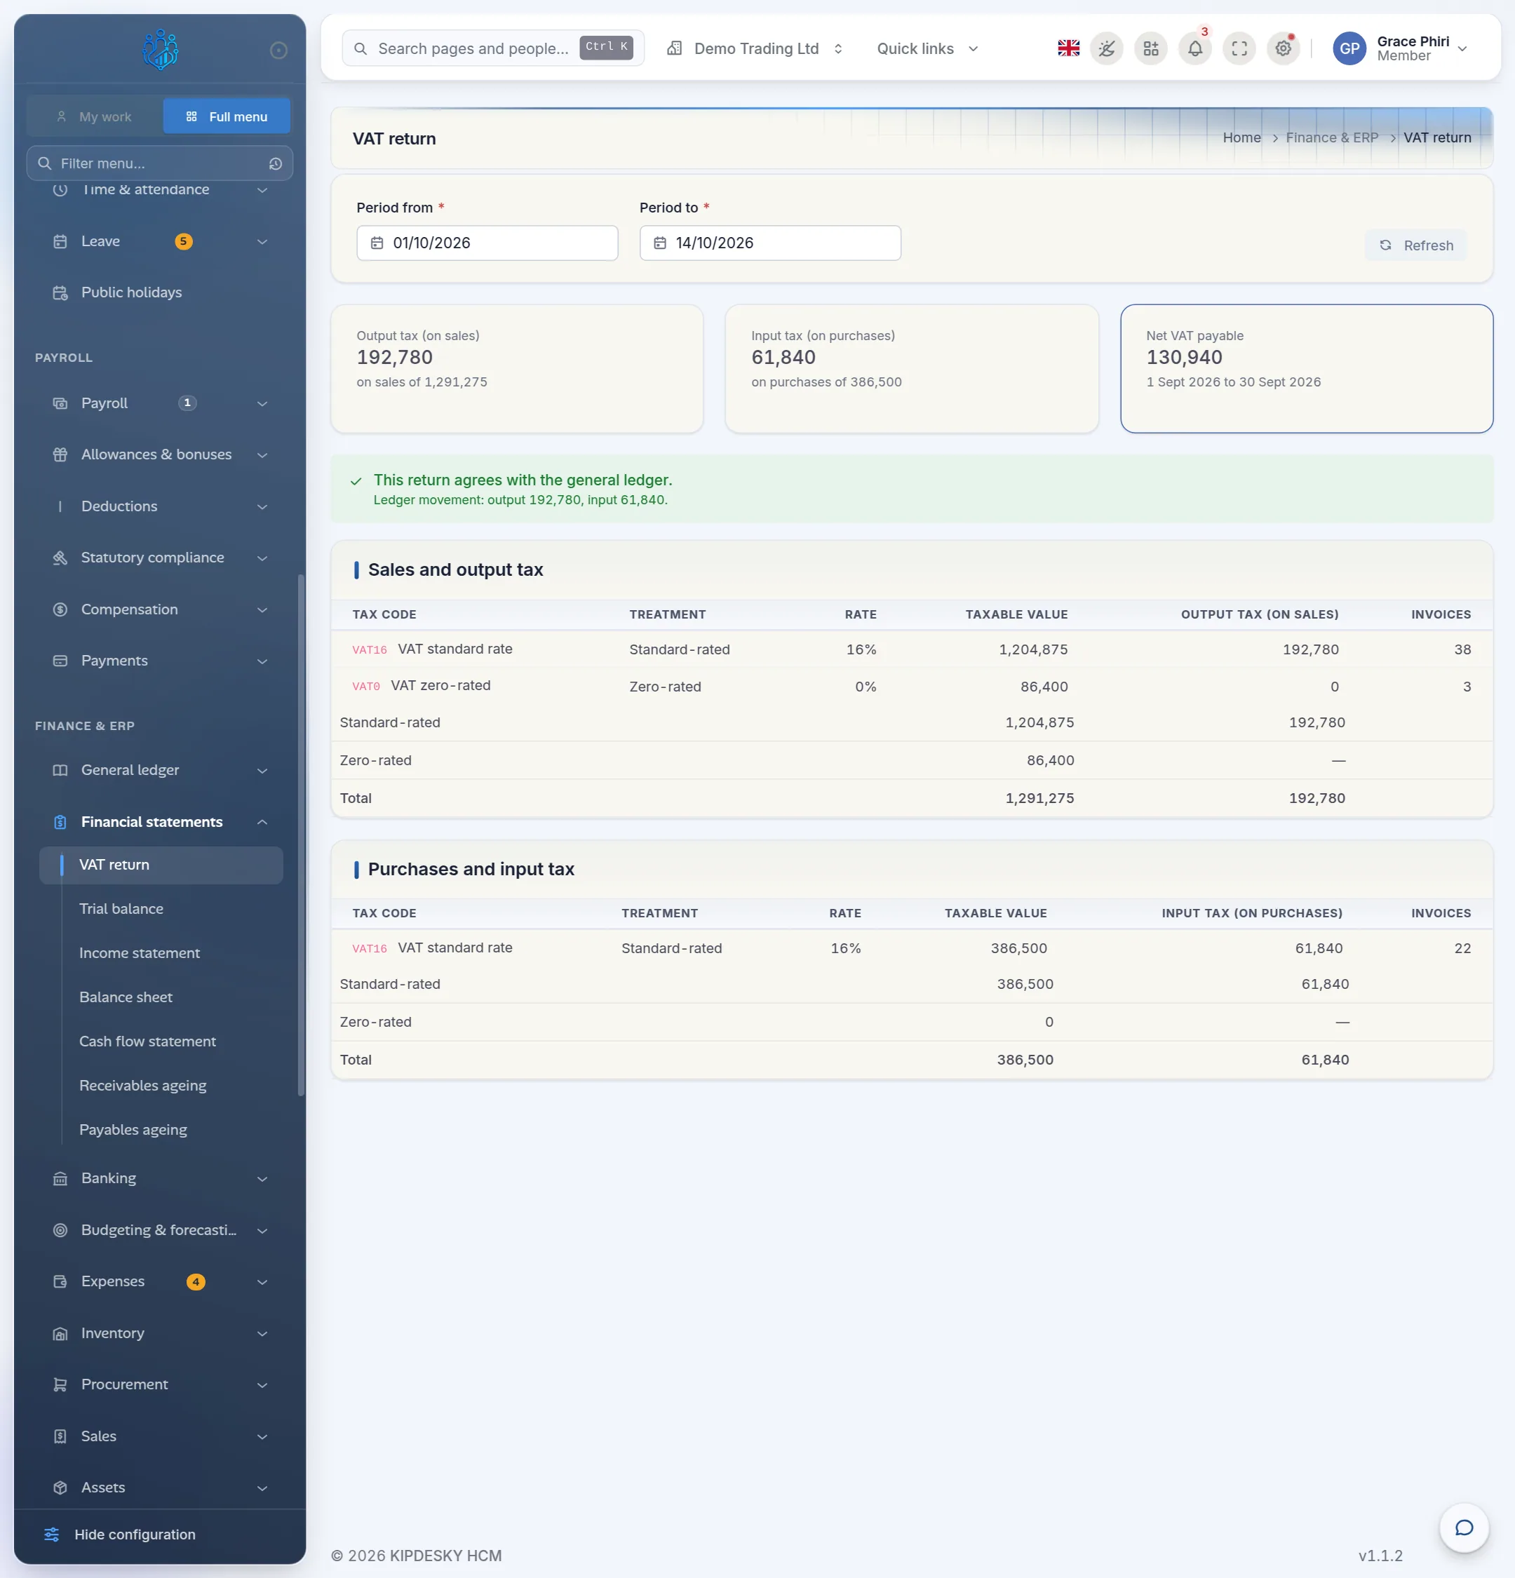Switch to Full menu view
Image resolution: width=1515 pixels, height=1578 pixels.
click(227, 116)
